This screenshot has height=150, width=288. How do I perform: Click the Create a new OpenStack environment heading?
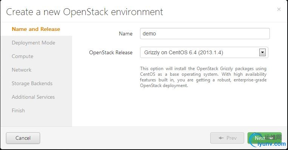tap(85, 12)
